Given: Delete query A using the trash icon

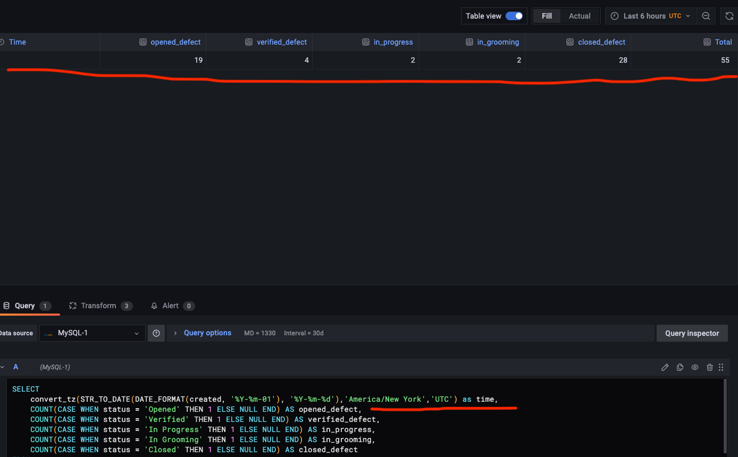Looking at the screenshot, I should point(710,367).
